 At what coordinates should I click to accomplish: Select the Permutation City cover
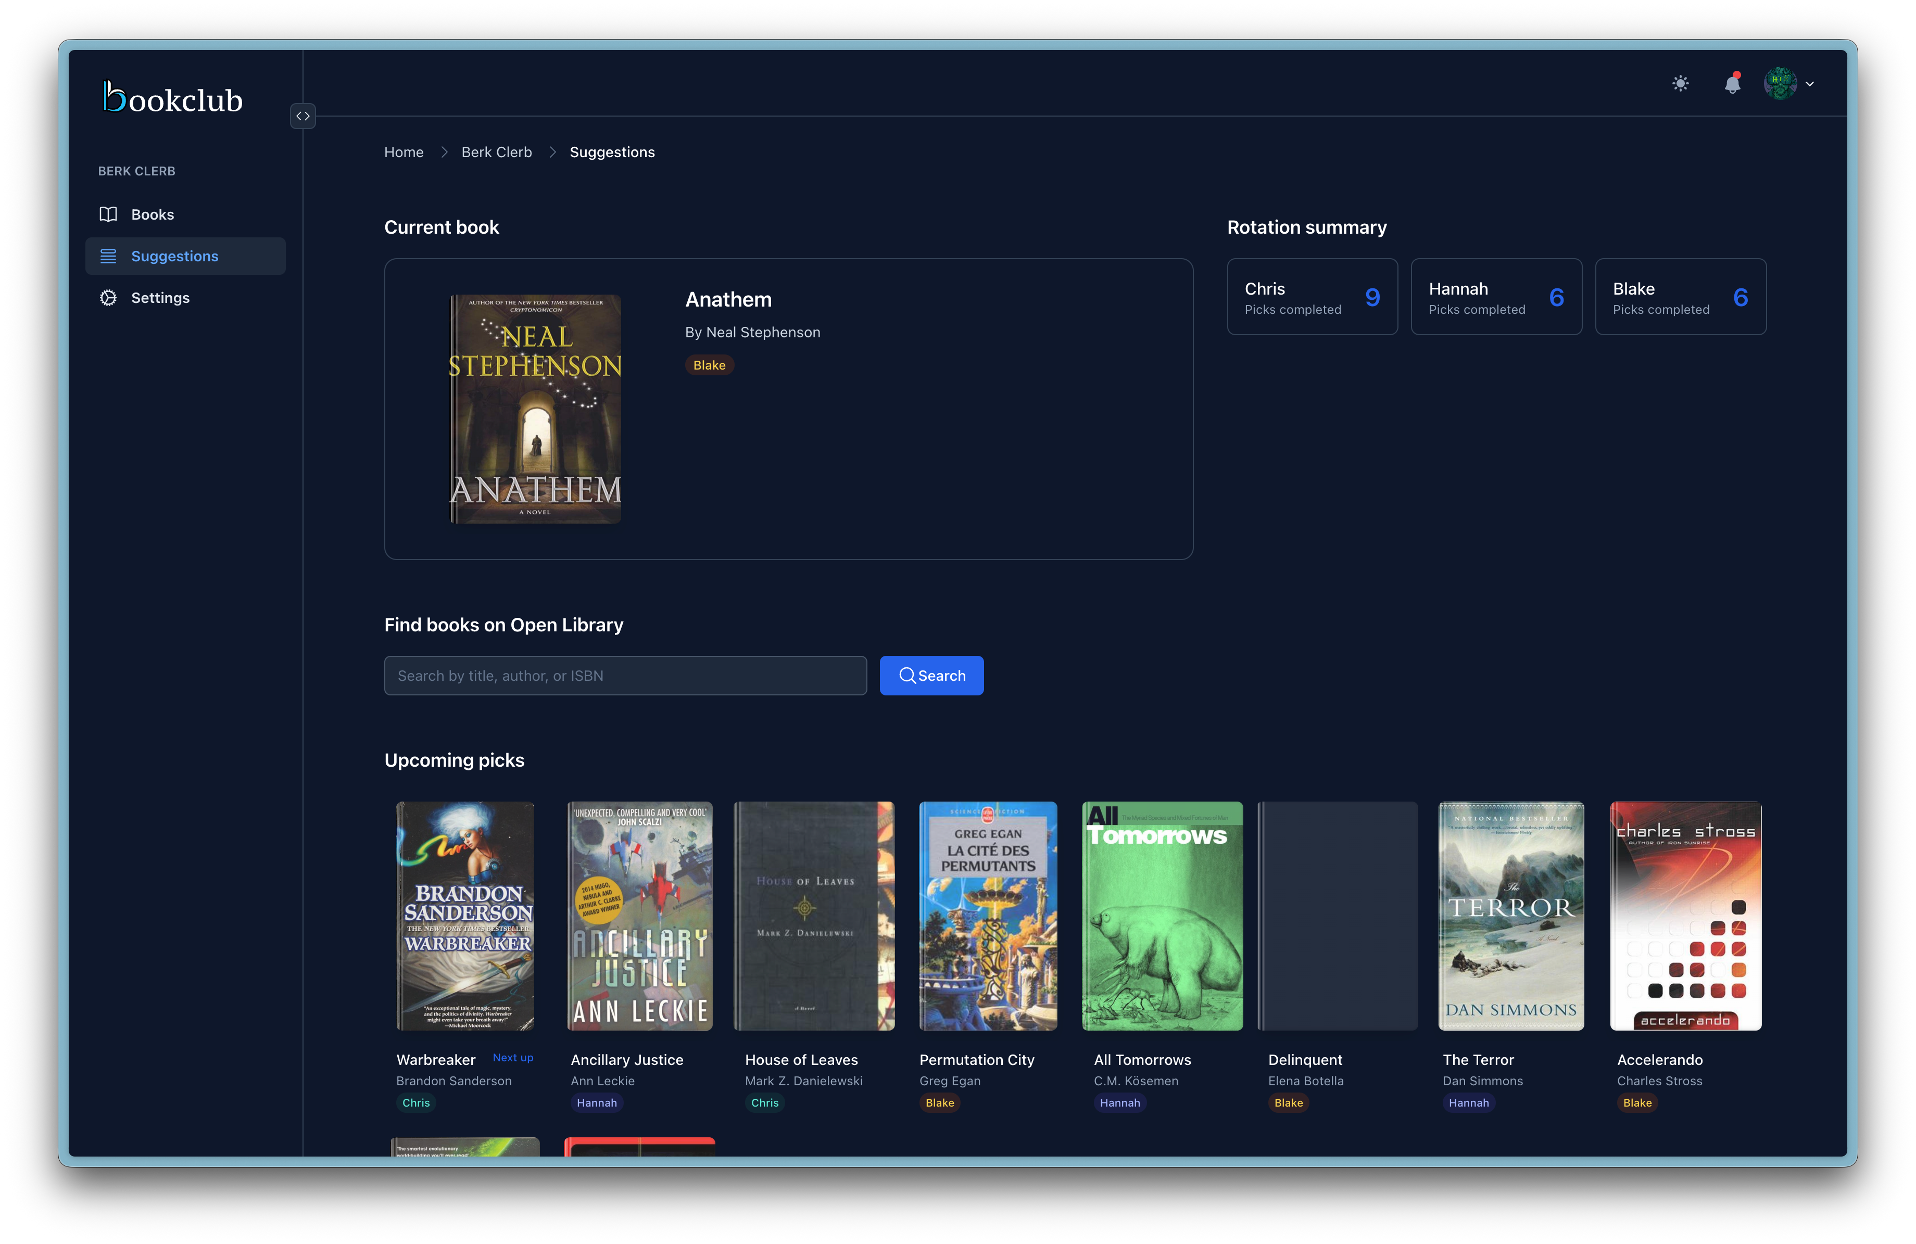tap(988, 917)
